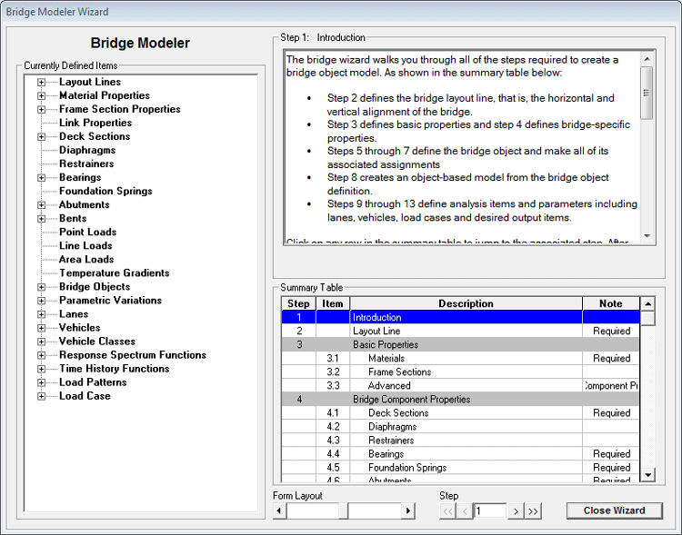Expand the Layout Lines tree node
The image size is (682, 535).
click(42, 83)
